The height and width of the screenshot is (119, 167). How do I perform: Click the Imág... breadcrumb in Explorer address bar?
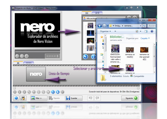(118, 26)
